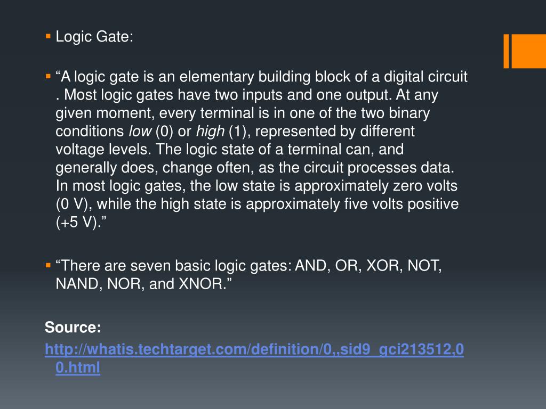
Task: Open the whatis.techtarget.com definition hyperlink
Action: [x=254, y=349]
